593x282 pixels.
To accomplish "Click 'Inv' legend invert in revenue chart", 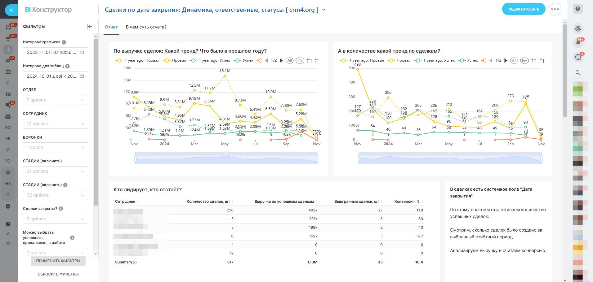I will 300,60.
